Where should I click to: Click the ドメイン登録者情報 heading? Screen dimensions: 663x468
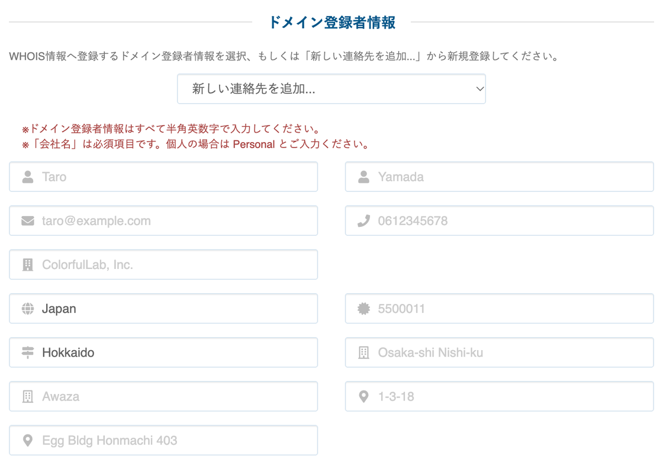tap(332, 22)
